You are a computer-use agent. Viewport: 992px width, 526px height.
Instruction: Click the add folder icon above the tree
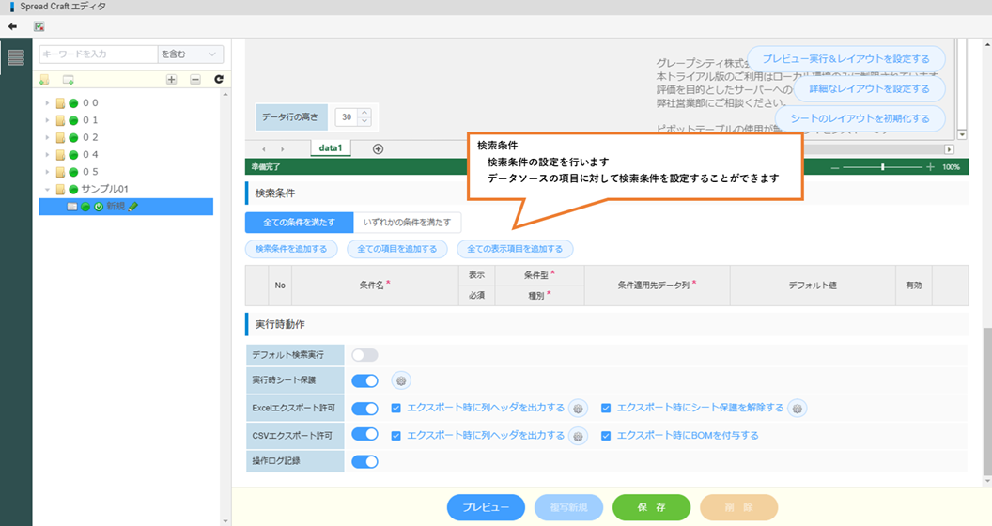(x=44, y=80)
